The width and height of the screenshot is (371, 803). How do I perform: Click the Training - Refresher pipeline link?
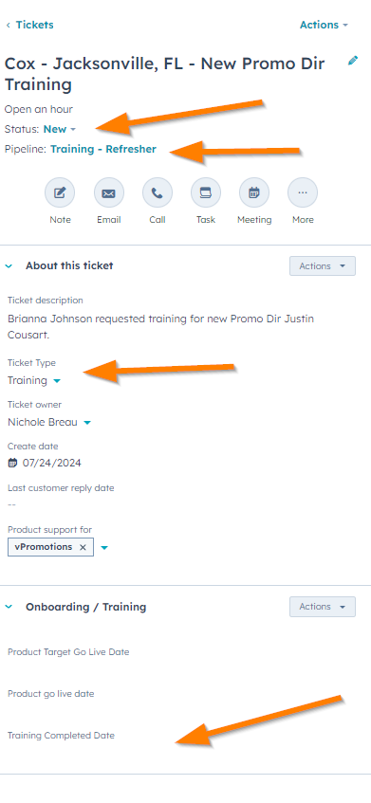103,149
